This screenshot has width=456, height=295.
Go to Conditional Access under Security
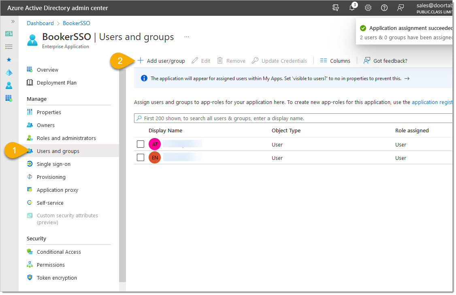(x=59, y=252)
